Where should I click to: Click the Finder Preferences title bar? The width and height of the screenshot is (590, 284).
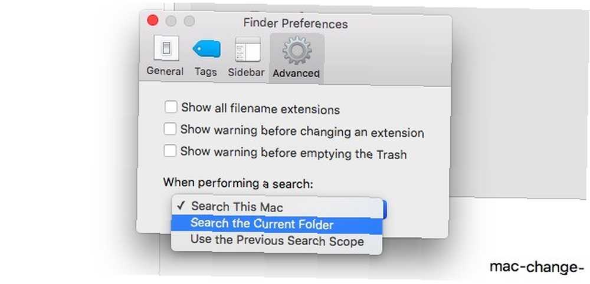coord(296,24)
